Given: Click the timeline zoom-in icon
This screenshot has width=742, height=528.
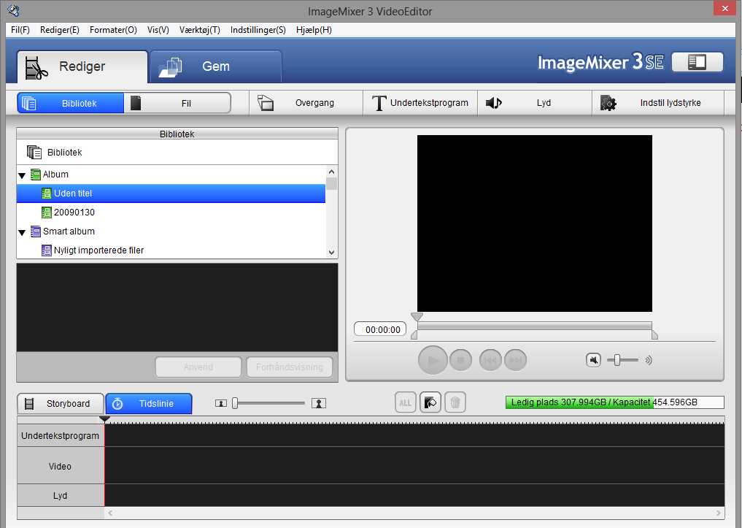Looking at the screenshot, I should (319, 403).
